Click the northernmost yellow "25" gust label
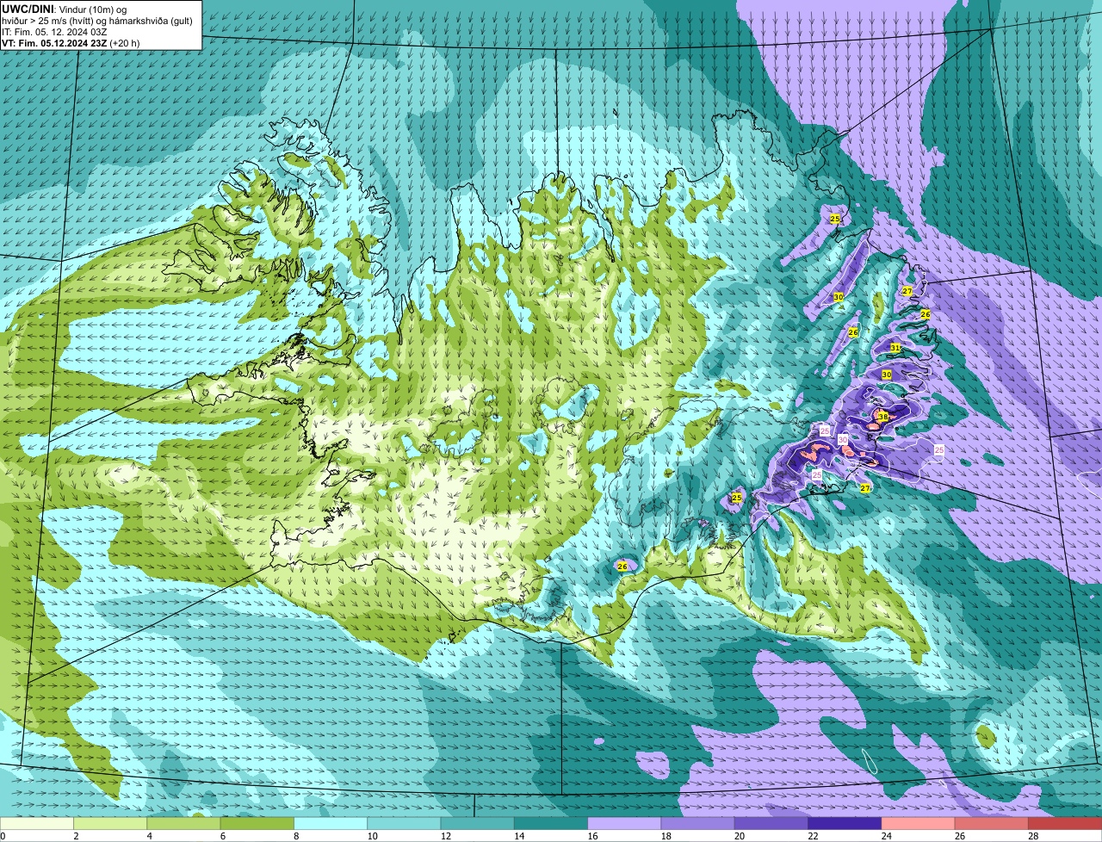 (835, 220)
